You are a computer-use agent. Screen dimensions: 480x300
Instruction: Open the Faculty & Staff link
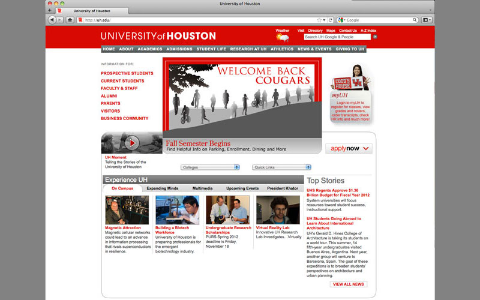pos(119,88)
